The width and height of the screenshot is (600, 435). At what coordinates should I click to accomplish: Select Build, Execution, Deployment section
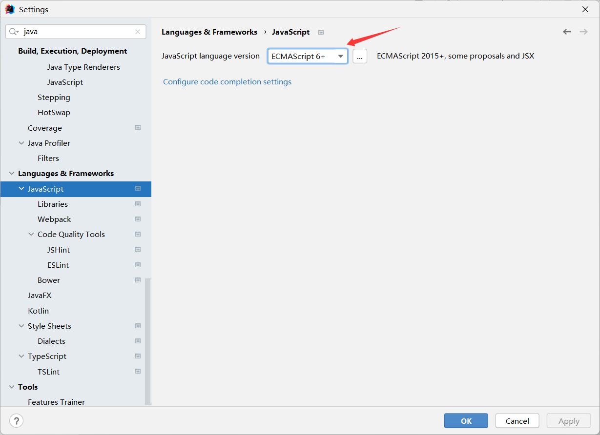tap(72, 51)
